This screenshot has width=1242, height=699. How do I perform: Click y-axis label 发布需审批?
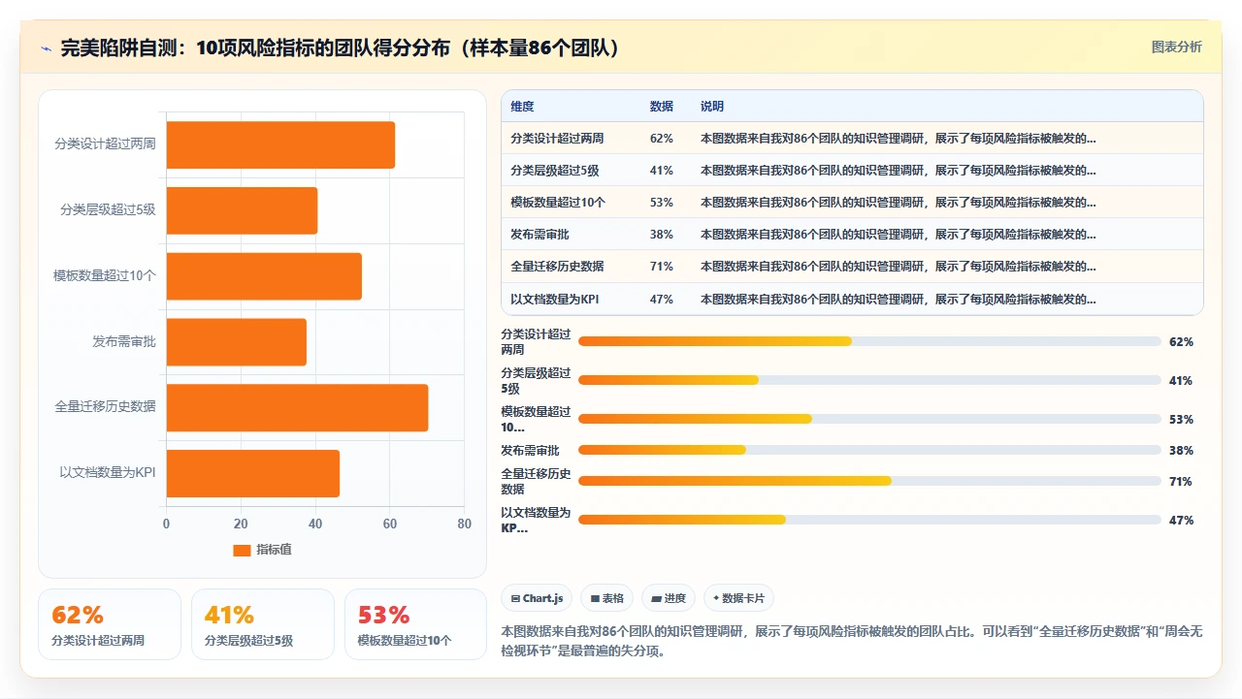pyautogui.click(x=124, y=341)
